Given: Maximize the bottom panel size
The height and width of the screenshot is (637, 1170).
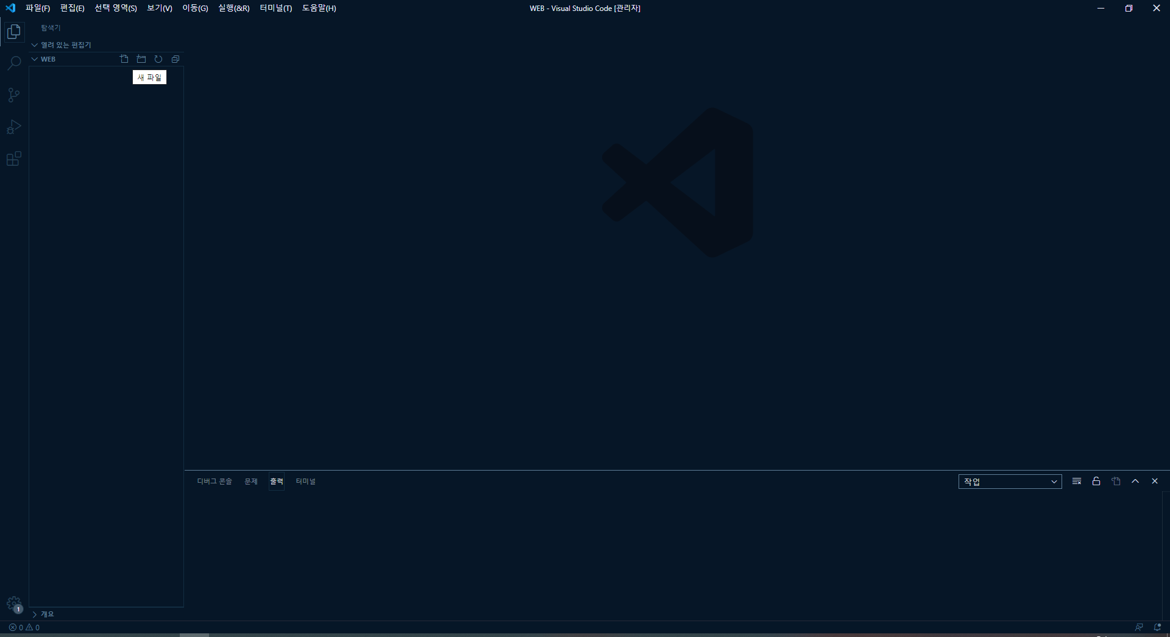Looking at the screenshot, I should pos(1135,481).
